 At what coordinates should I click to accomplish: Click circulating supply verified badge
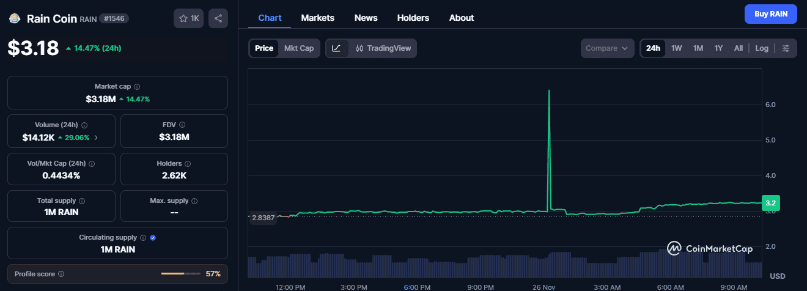153,238
